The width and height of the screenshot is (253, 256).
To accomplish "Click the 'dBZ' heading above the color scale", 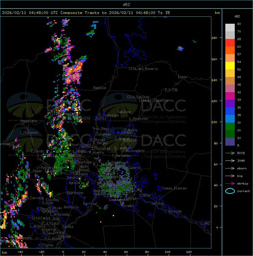I will pyautogui.click(x=237, y=16).
